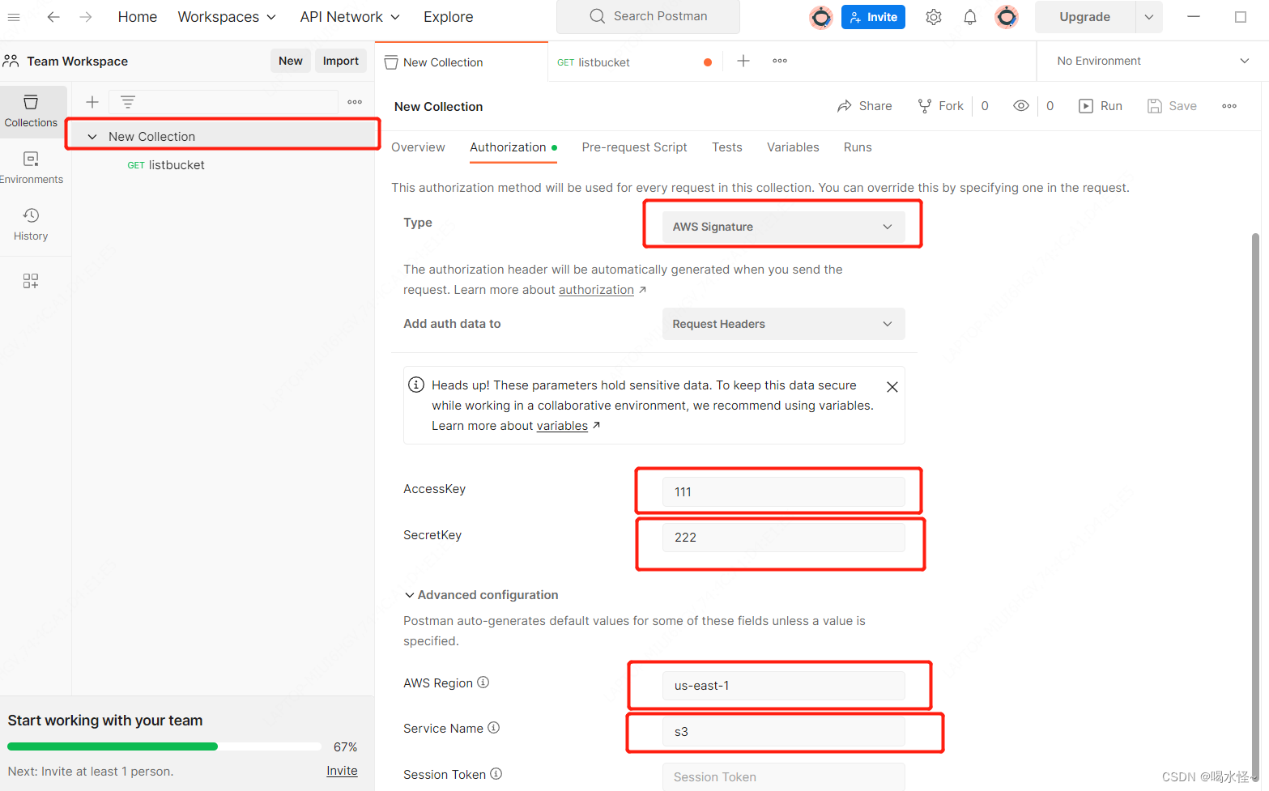
Task: Click the Search Postman field
Action: tap(648, 16)
